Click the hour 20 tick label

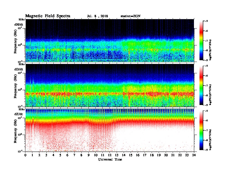[x=166, y=155]
